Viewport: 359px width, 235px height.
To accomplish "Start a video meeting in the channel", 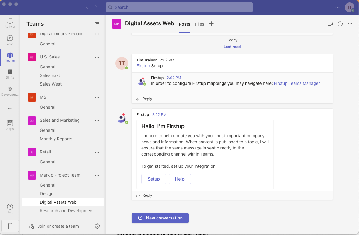I will pos(330,24).
